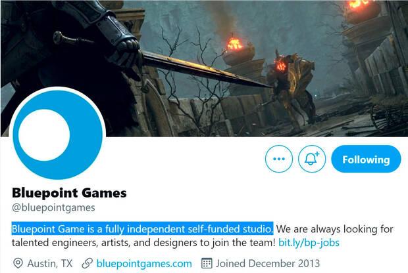This screenshot has height=273, width=408.
Task: Click the Bluepoint Games display name
Action: [x=69, y=193]
